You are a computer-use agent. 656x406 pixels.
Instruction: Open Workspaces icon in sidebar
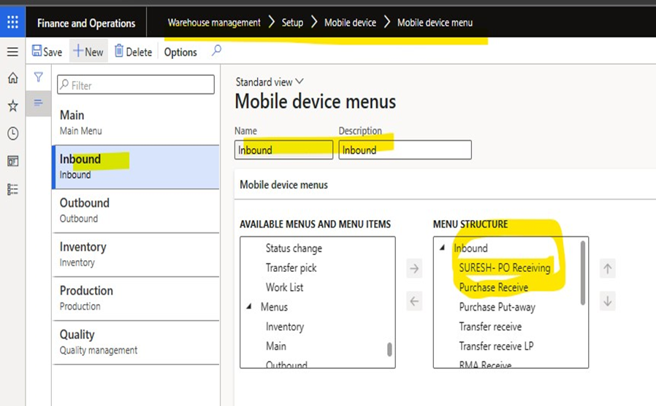point(12,161)
